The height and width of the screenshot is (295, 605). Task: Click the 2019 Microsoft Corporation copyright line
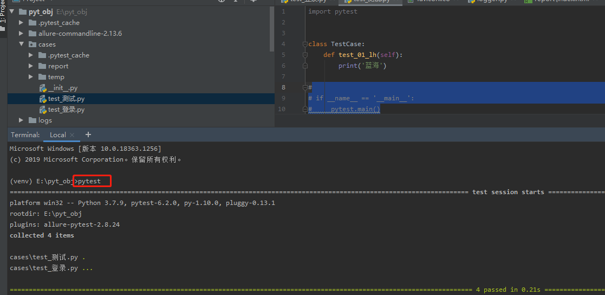point(95,159)
